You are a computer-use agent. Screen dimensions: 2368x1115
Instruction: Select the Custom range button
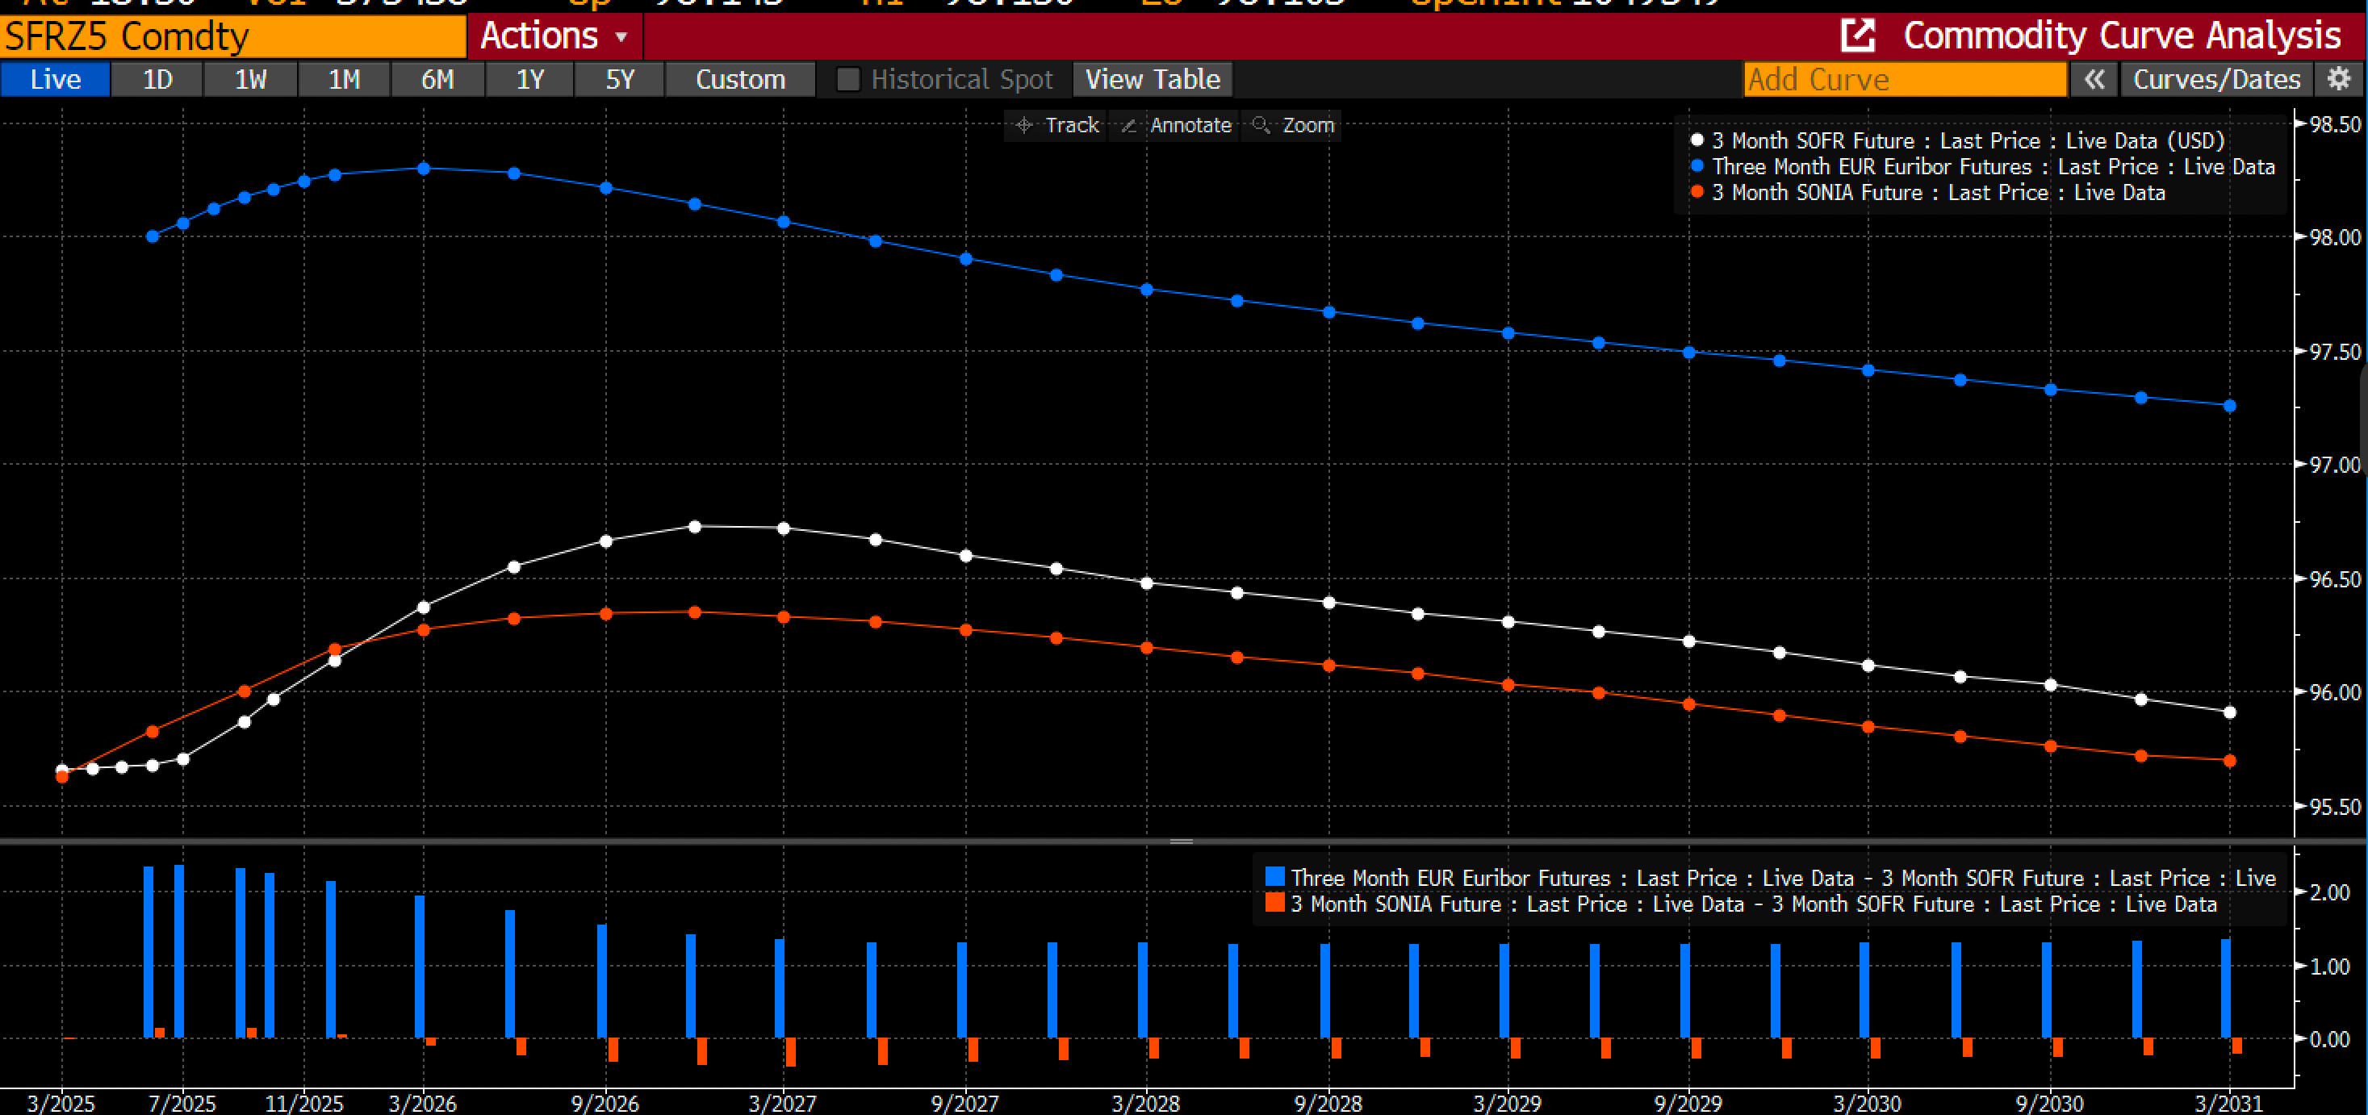click(740, 80)
